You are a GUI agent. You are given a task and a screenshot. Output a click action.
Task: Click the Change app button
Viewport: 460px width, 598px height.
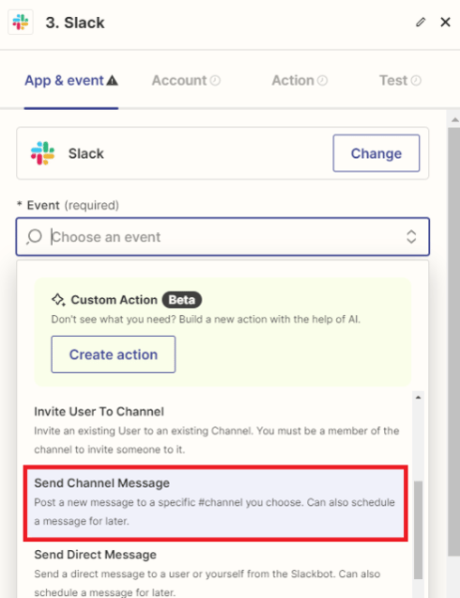(x=376, y=153)
